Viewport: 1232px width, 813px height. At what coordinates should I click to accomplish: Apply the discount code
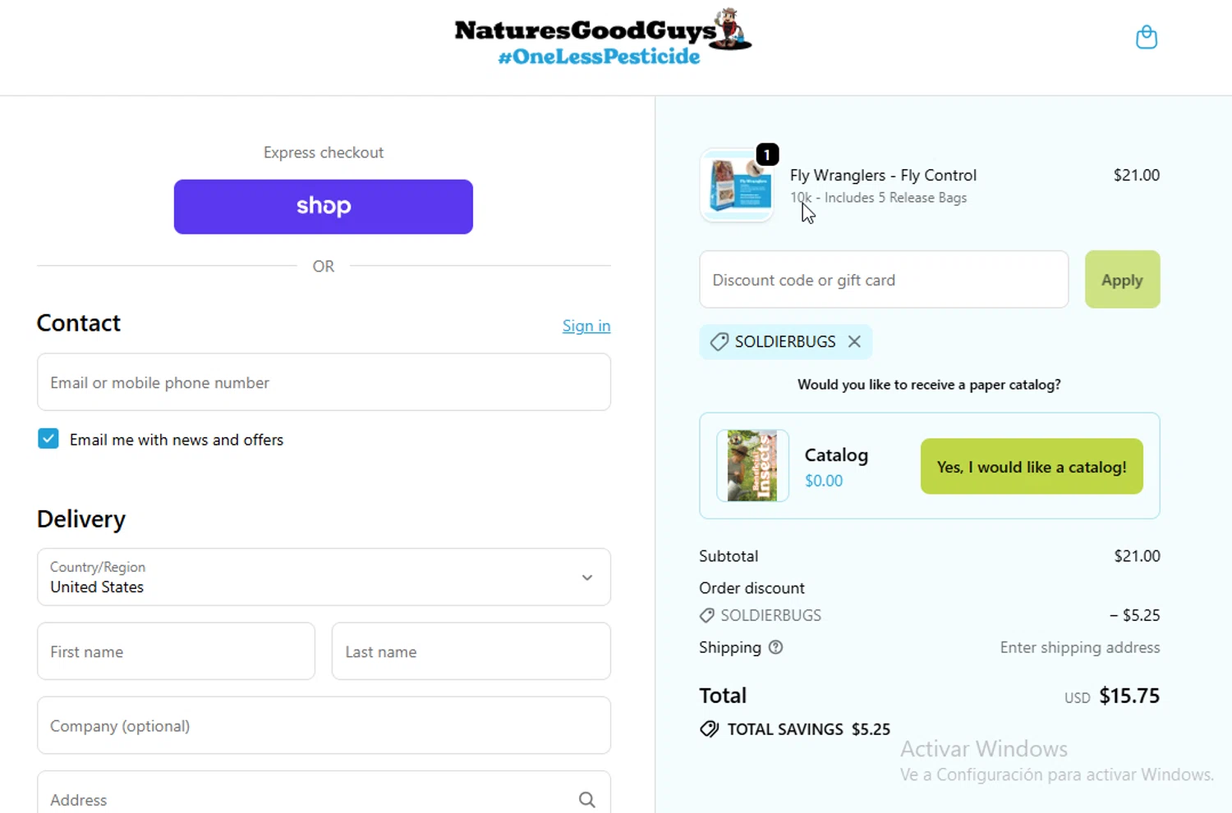coord(1122,280)
